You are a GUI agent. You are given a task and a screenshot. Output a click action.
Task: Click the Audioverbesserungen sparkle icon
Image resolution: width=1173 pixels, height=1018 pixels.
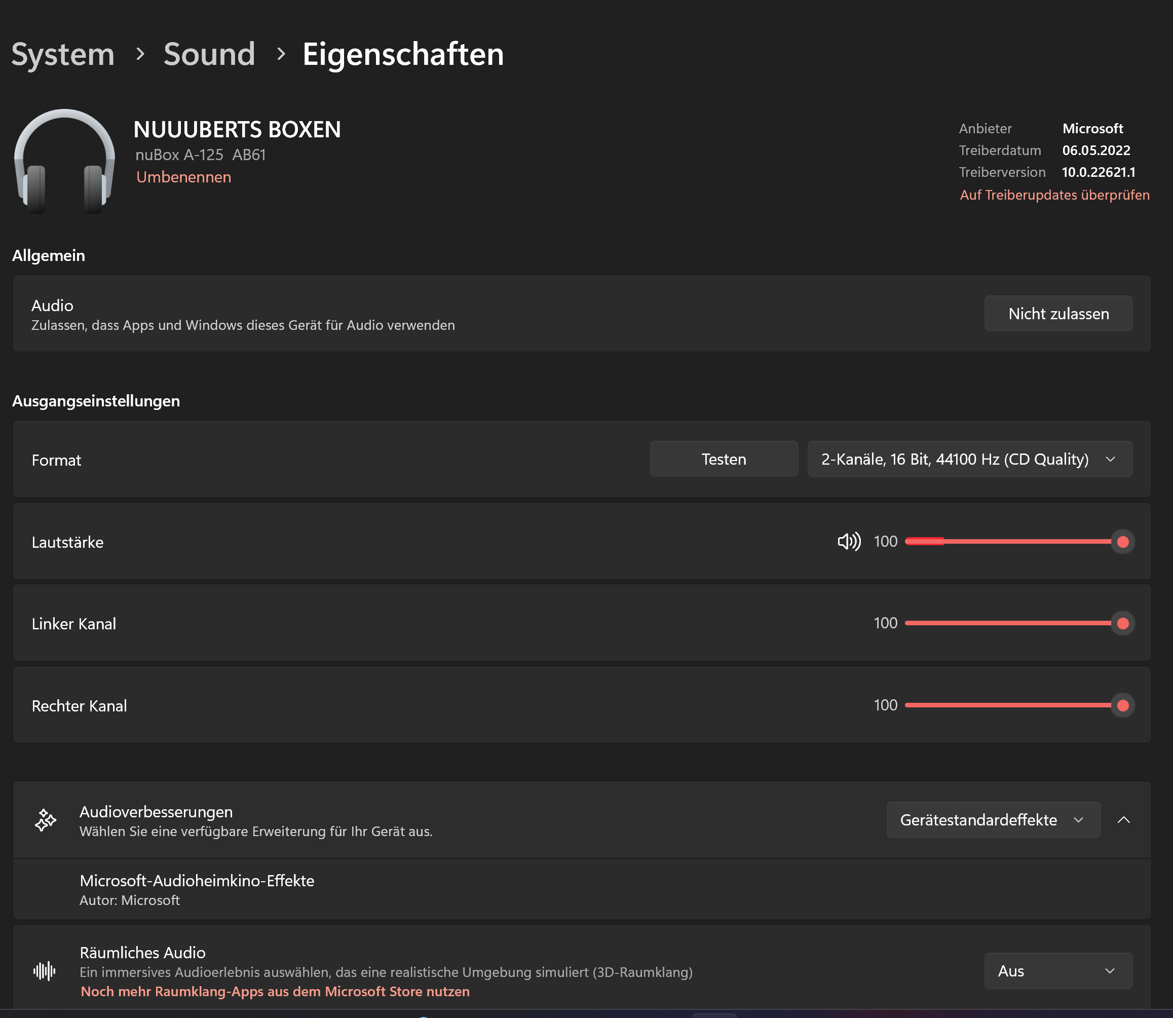pyautogui.click(x=46, y=820)
